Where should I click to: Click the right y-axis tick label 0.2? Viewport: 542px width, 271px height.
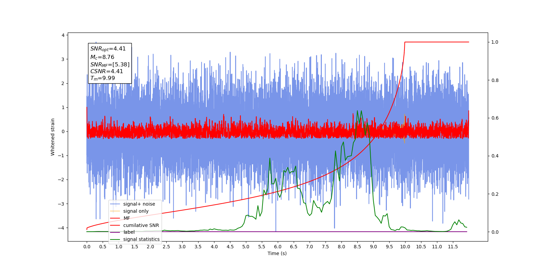pyautogui.click(x=495, y=194)
